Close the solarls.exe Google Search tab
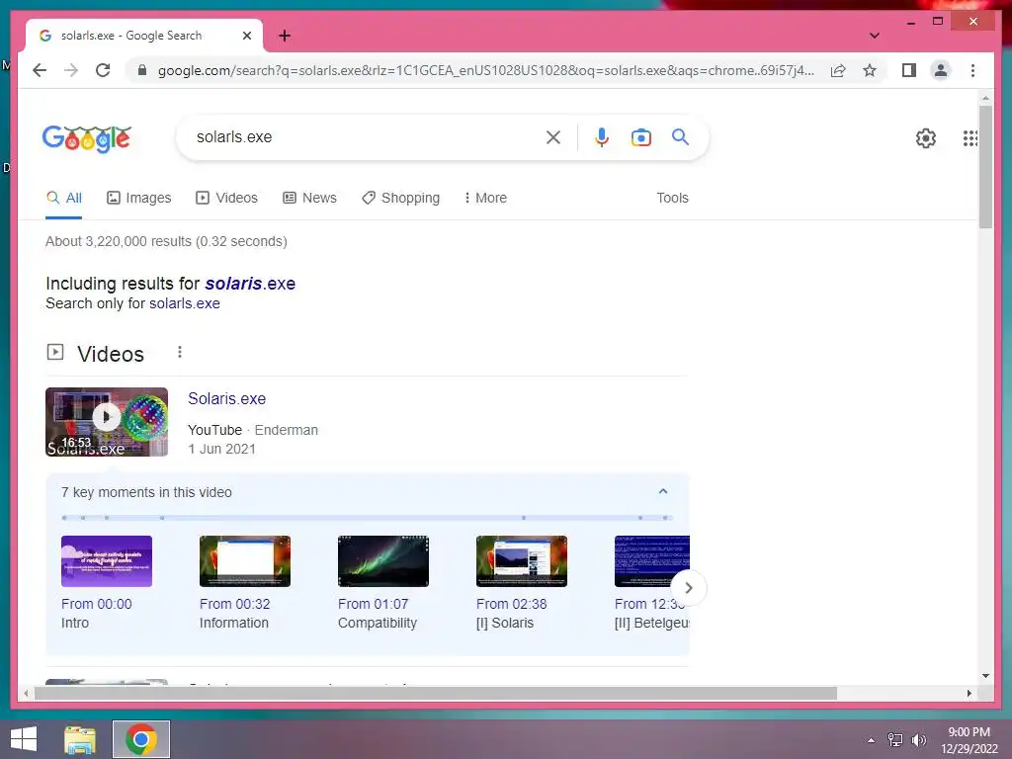The width and height of the screenshot is (1012, 759). [246, 36]
